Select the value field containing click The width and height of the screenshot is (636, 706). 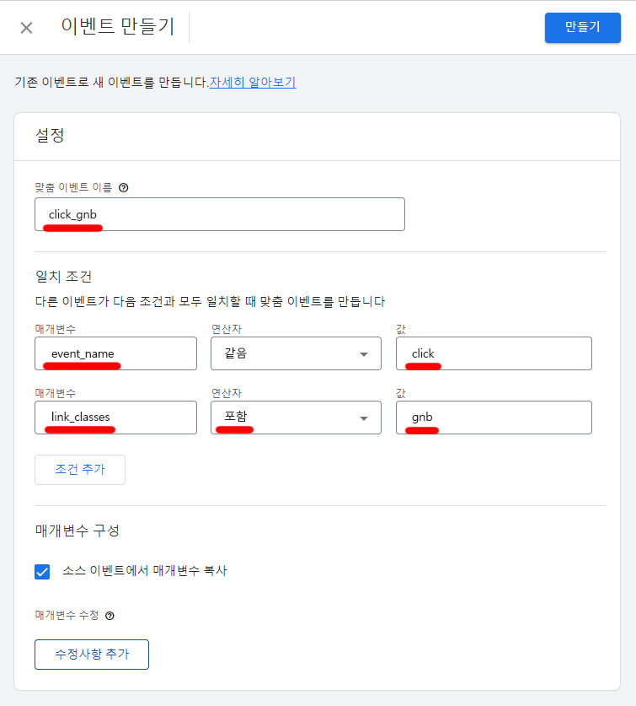[x=494, y=353]
